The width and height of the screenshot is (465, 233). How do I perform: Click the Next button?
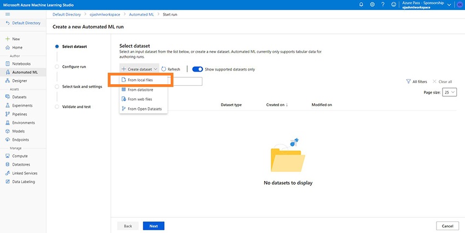pyautogui.click(x=153, y=226)
